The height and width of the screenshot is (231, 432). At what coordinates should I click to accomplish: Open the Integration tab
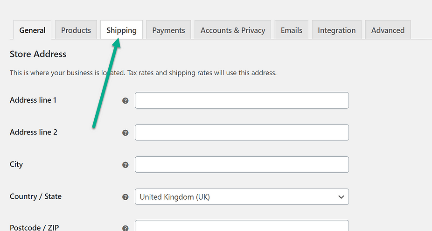[336, 30]
